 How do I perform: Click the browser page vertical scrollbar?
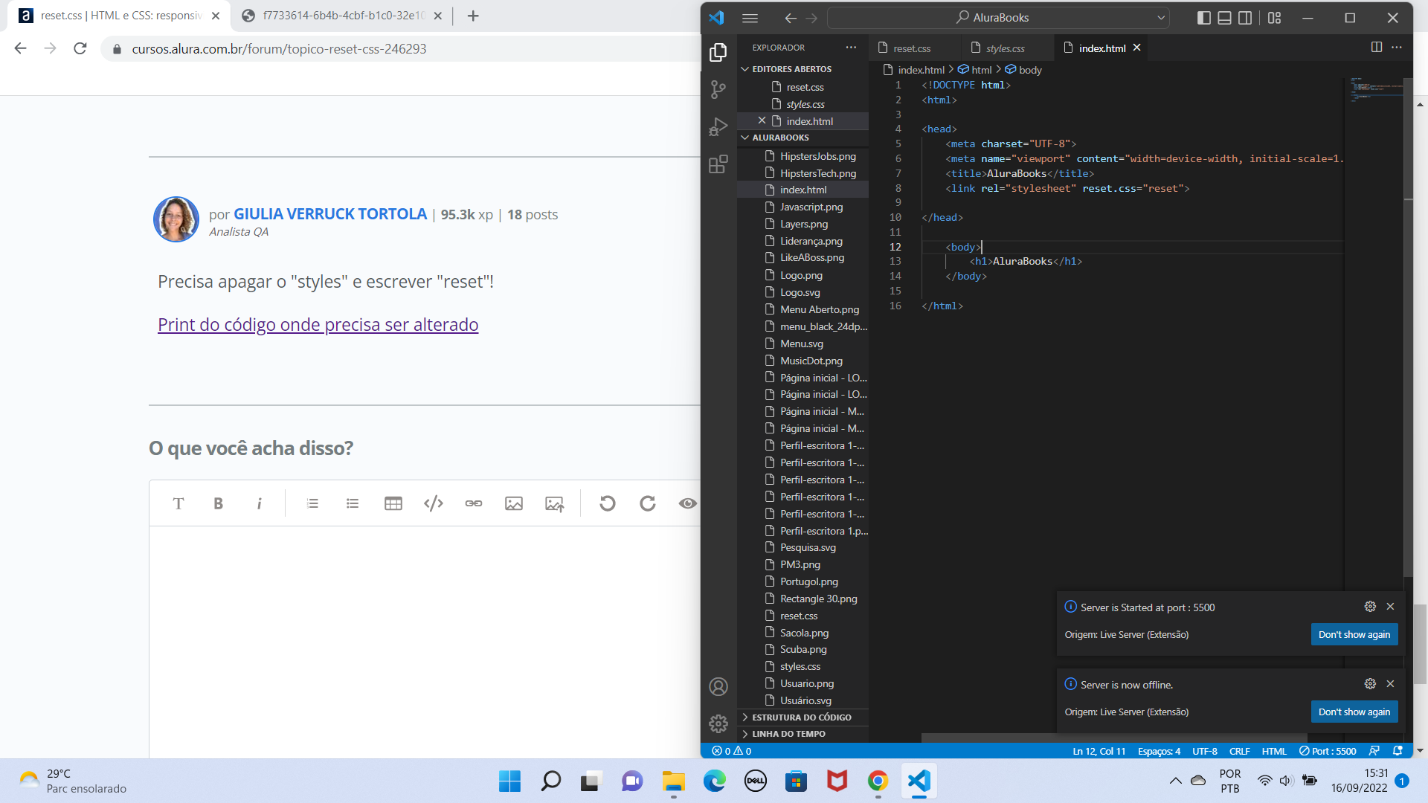[x=1421, y=643]
